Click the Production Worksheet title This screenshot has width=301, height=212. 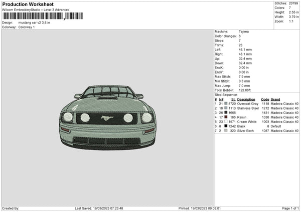[x=28, y=4]
